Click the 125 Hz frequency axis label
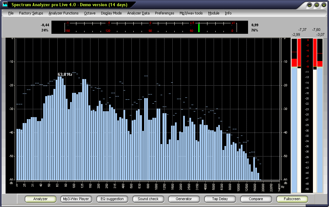 [82, 186]
